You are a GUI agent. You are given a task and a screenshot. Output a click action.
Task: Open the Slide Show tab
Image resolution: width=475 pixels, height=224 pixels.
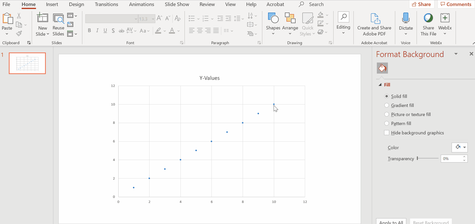(177, 4)
